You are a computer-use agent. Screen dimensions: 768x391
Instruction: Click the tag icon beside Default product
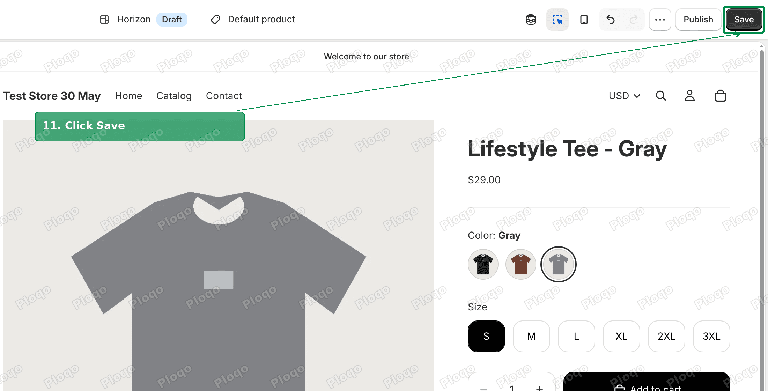click(x=215, y=20)
